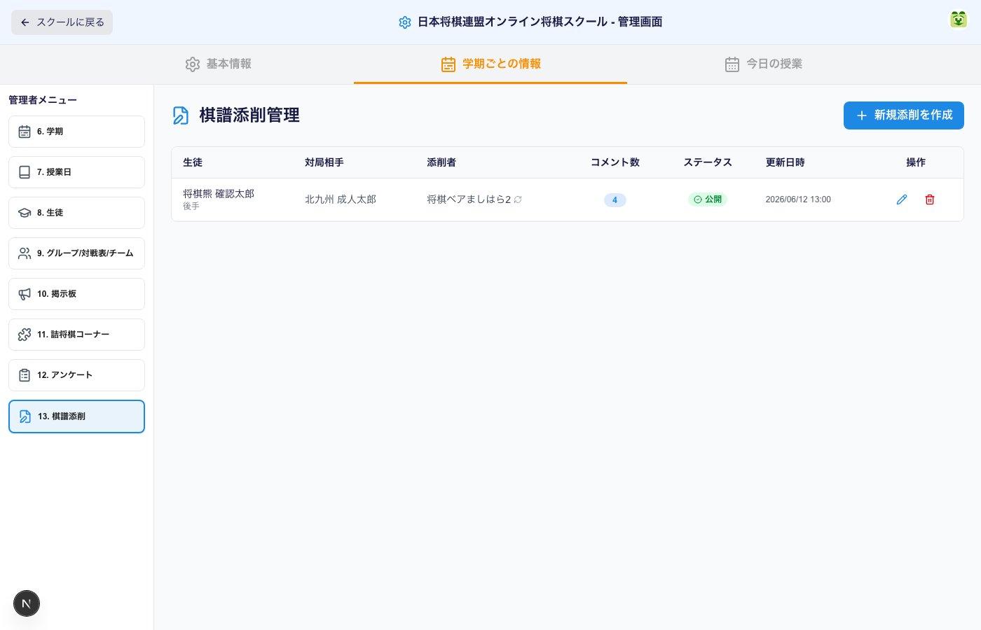This screenshot has height=630, width=981.
Task: Click opponent name 北九州 成人太郎
Action: 341,199
